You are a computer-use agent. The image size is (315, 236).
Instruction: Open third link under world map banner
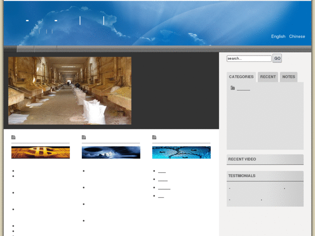coord(164,188)
